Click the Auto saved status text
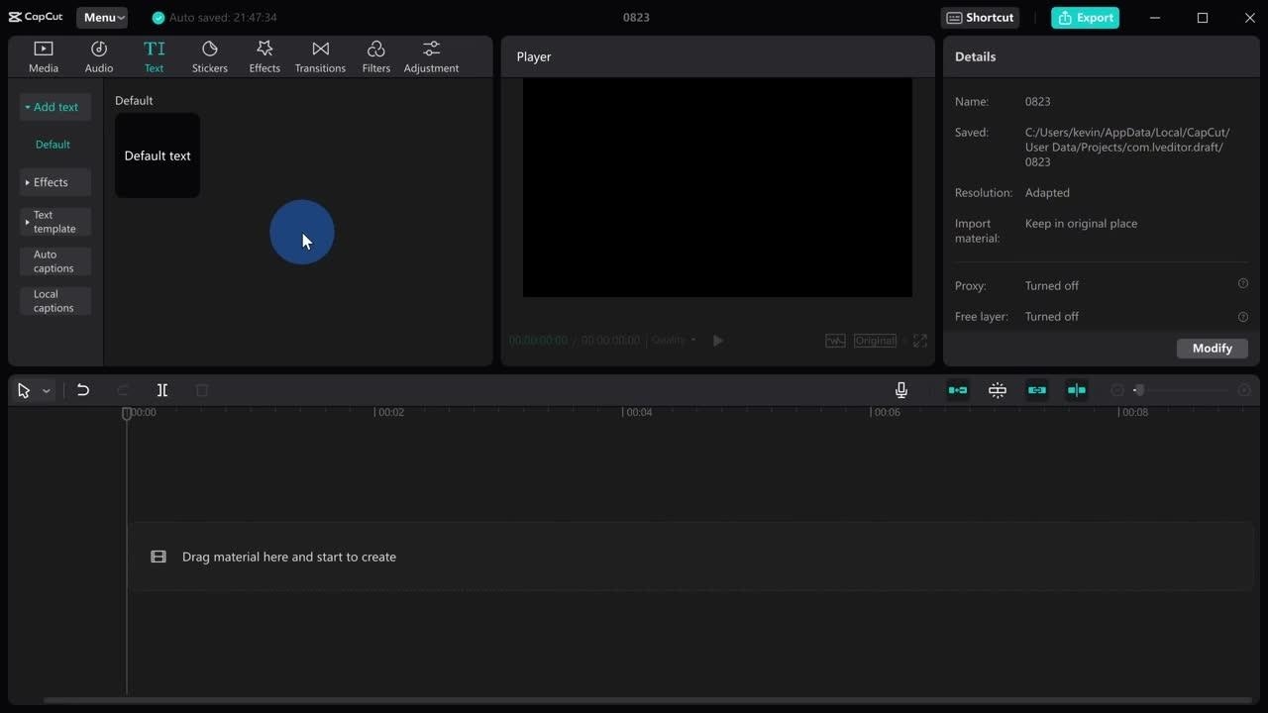Image resolution: width=1268 pixels, height=713 pixels. 223,18
